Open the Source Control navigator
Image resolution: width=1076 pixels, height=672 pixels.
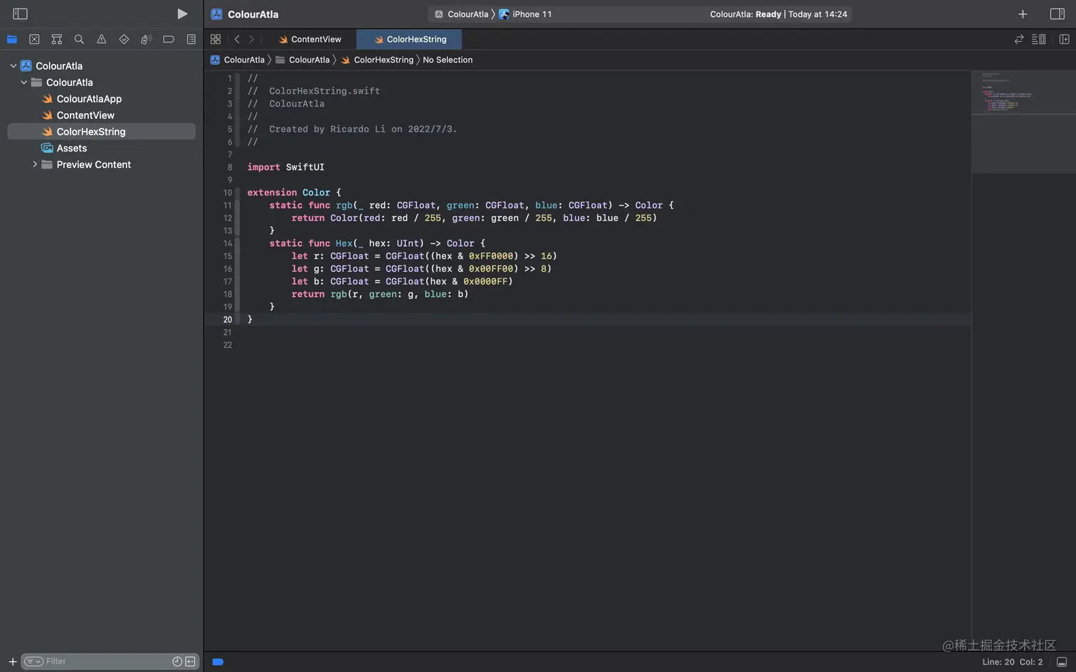pyautogui.click(x=34, y=40)
